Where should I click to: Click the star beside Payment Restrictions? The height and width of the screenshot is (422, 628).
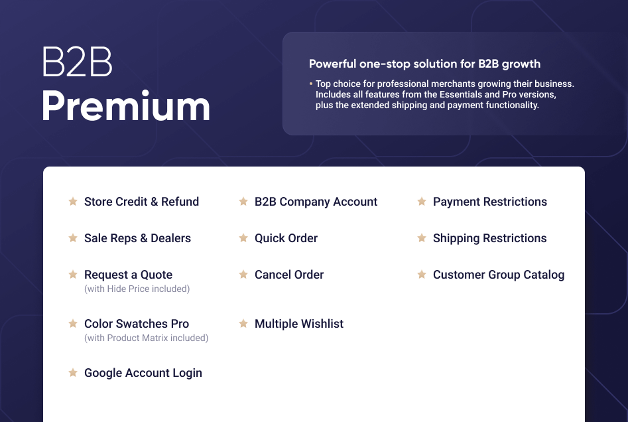(x=422, y=202)
